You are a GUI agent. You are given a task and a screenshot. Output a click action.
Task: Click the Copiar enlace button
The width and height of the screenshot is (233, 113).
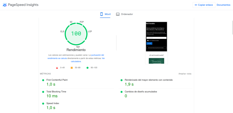(204, 5)
